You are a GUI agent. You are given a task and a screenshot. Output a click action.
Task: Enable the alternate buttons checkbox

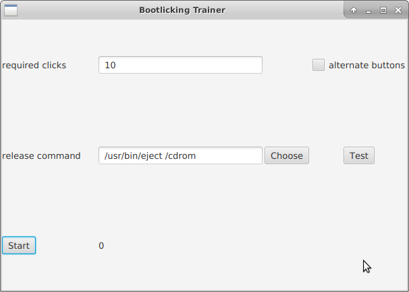pyautogui.click(x=319, y=66)
